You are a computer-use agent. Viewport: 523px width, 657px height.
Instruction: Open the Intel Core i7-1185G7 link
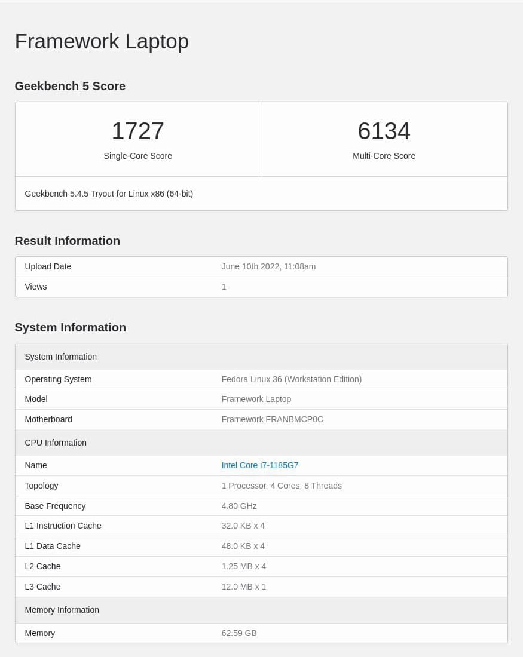[259, 465]
